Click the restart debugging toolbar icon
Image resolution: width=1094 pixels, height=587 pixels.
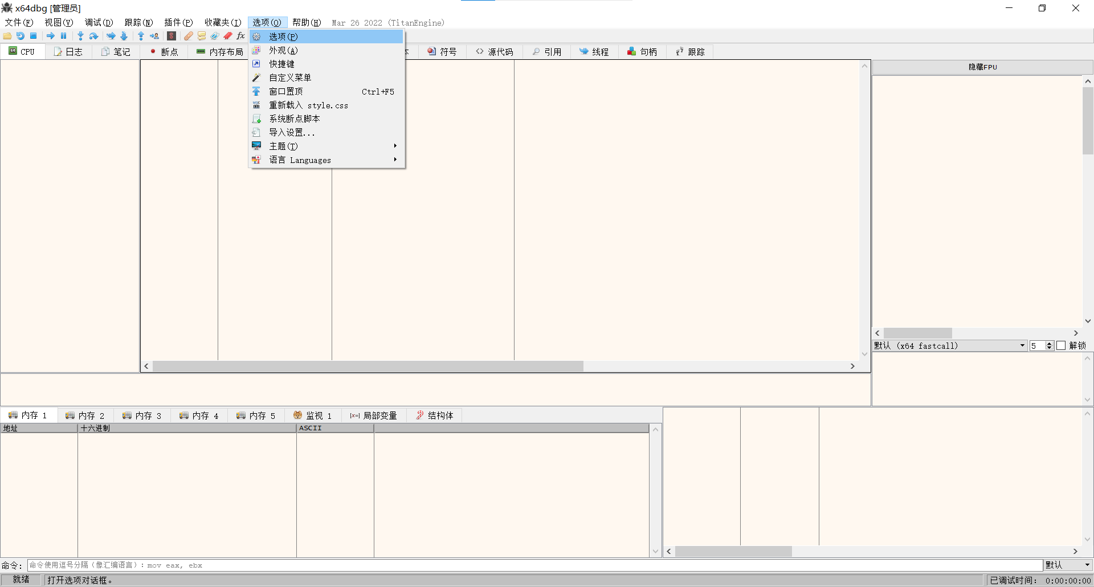[21, 36]
